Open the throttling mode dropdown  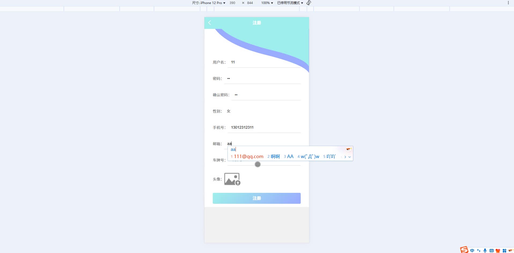pyautogui.click(x=290, y=3)
